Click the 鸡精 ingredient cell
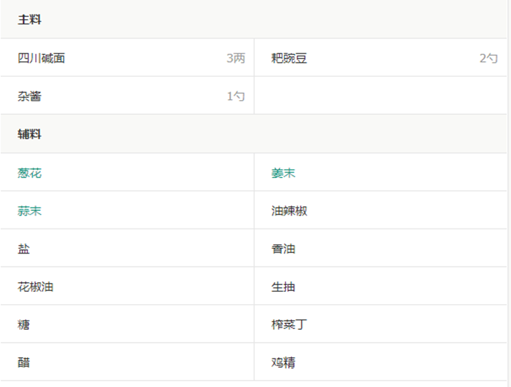Viewport: 511px width, 387px height. 283,363
